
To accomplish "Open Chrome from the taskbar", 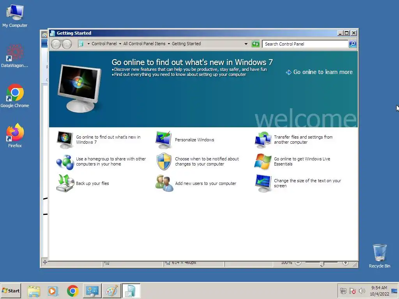I will tap(73, 291).
